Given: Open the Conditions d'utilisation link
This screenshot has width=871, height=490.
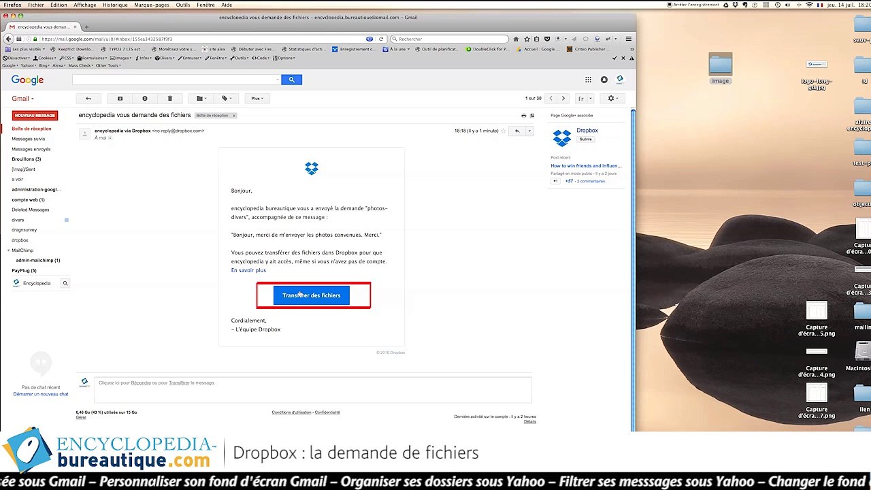Looking at the screenshot, I should click(x=291, y=412).
